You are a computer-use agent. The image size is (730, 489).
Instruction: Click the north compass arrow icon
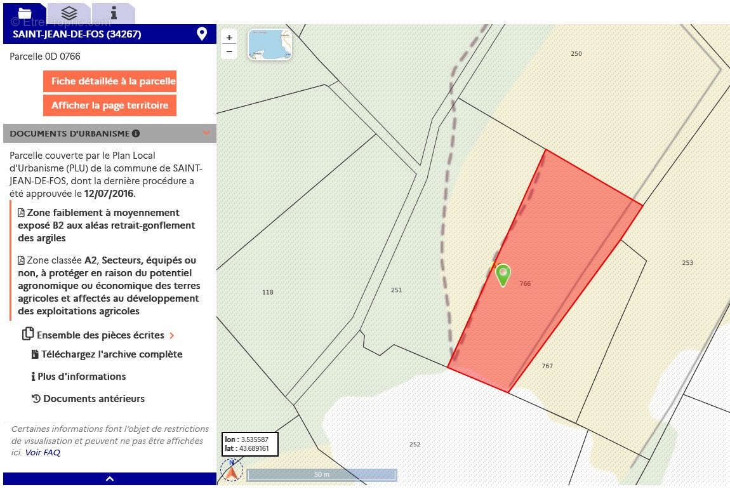click(232, 471)
